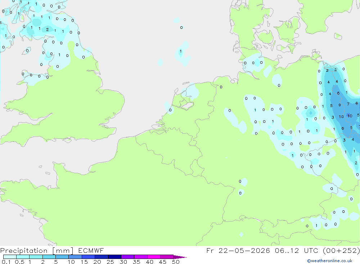360x264 pixels.
Task: Click the '50' legend scale label
Action: 176,262
